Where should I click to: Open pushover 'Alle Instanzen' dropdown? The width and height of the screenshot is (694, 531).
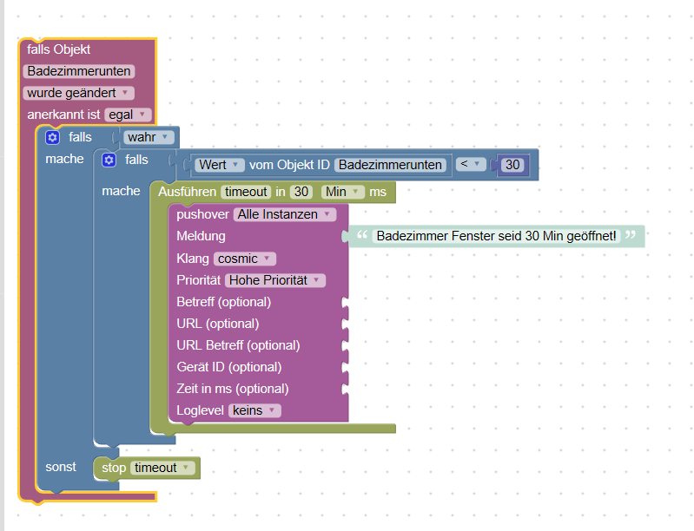[x=285, y=214]
